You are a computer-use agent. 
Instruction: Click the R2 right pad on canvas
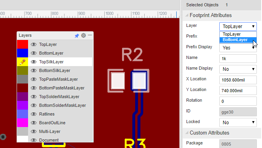(139, 81)
